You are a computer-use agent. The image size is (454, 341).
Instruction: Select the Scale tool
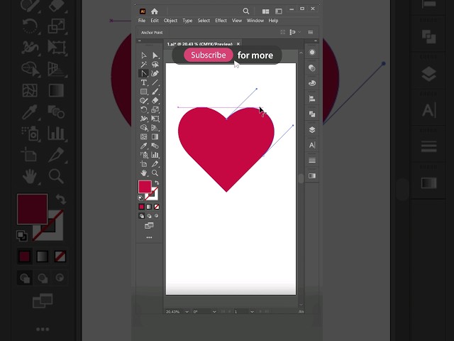click(155, 109)
